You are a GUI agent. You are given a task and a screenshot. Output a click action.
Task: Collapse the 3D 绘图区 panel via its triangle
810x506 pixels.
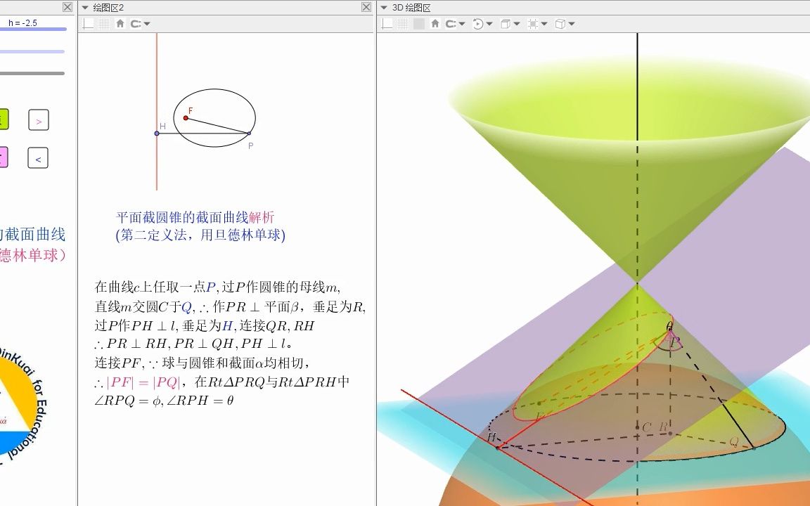coord(383,7)
